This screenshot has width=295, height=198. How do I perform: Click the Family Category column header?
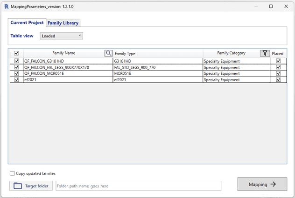(x=231, y=53)
